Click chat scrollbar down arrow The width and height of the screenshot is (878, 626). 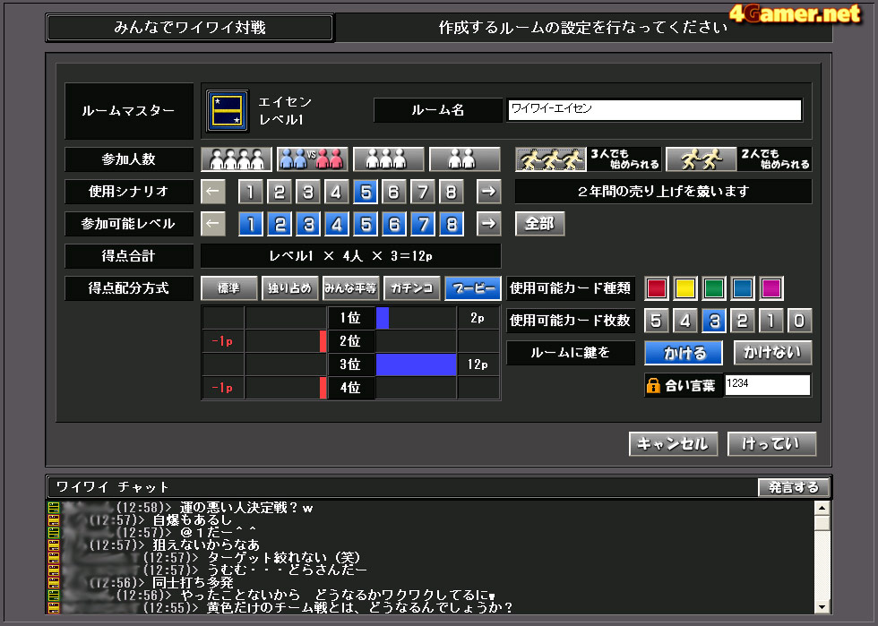(x=822, y=606)
